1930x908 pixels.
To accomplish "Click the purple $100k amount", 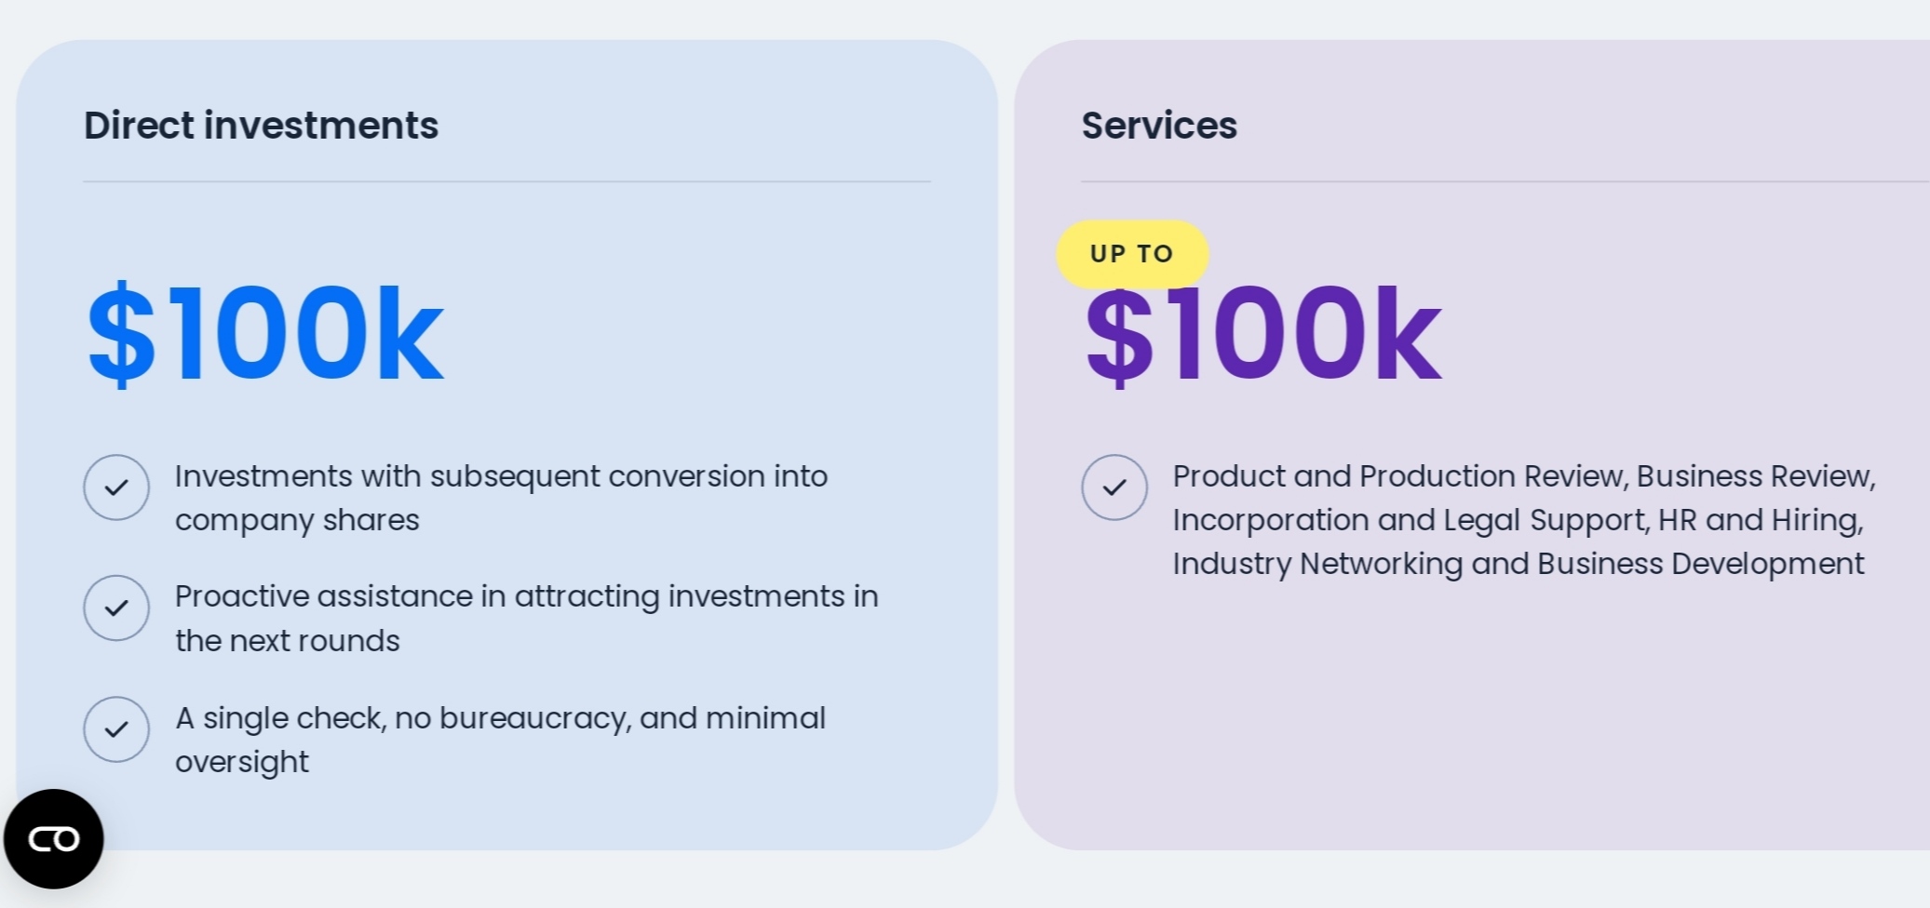I will click(1263, 335).
